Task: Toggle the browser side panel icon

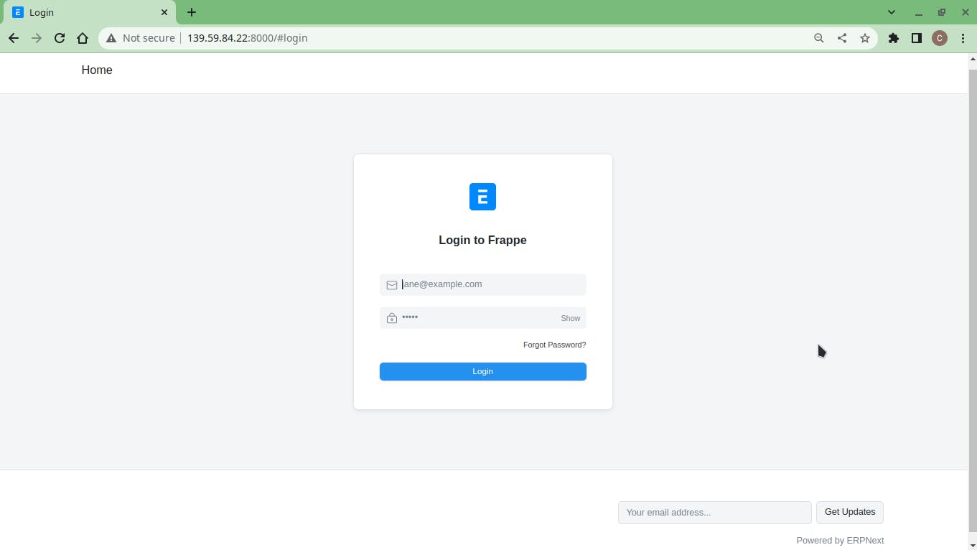Action: pyautogui.click(x=917, y=38)
